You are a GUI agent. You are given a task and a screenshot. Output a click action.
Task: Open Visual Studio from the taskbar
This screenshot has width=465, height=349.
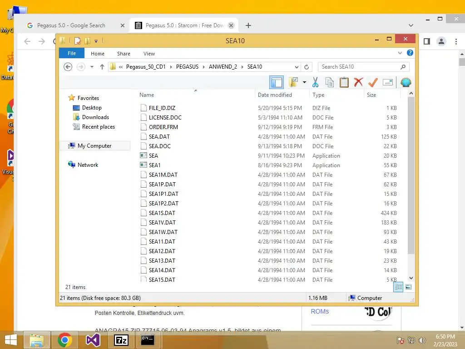93,340
